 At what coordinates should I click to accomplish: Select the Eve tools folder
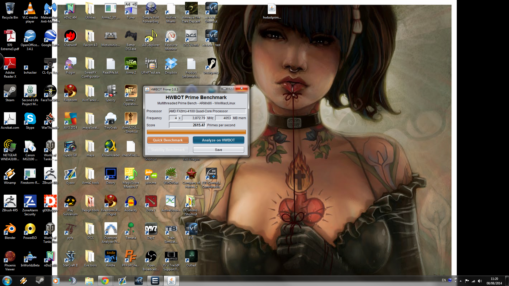pyautogui.click(x=90, y=258)
